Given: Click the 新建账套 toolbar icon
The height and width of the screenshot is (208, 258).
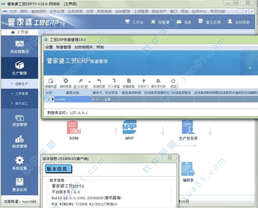Looking at the screenshot, I should point(51,81).
